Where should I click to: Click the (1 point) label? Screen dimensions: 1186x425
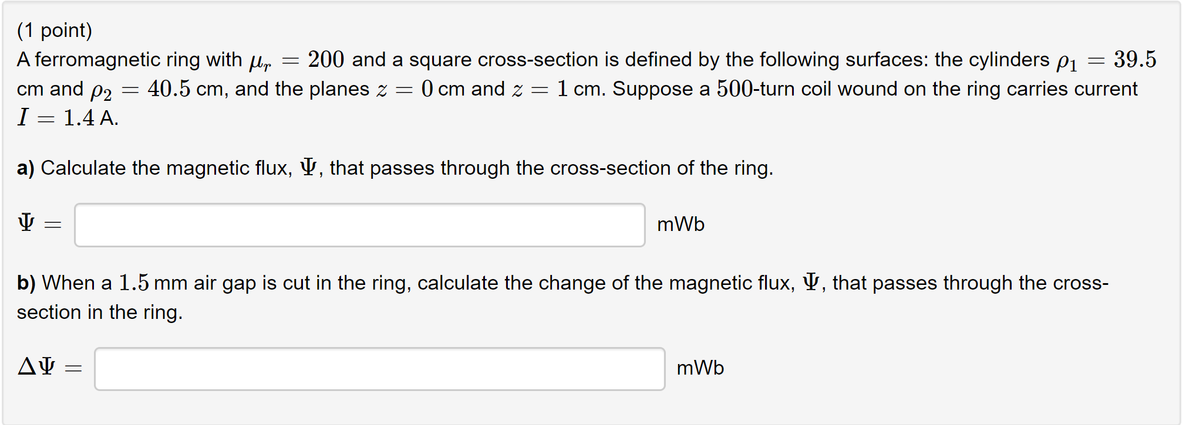(55, 30)
